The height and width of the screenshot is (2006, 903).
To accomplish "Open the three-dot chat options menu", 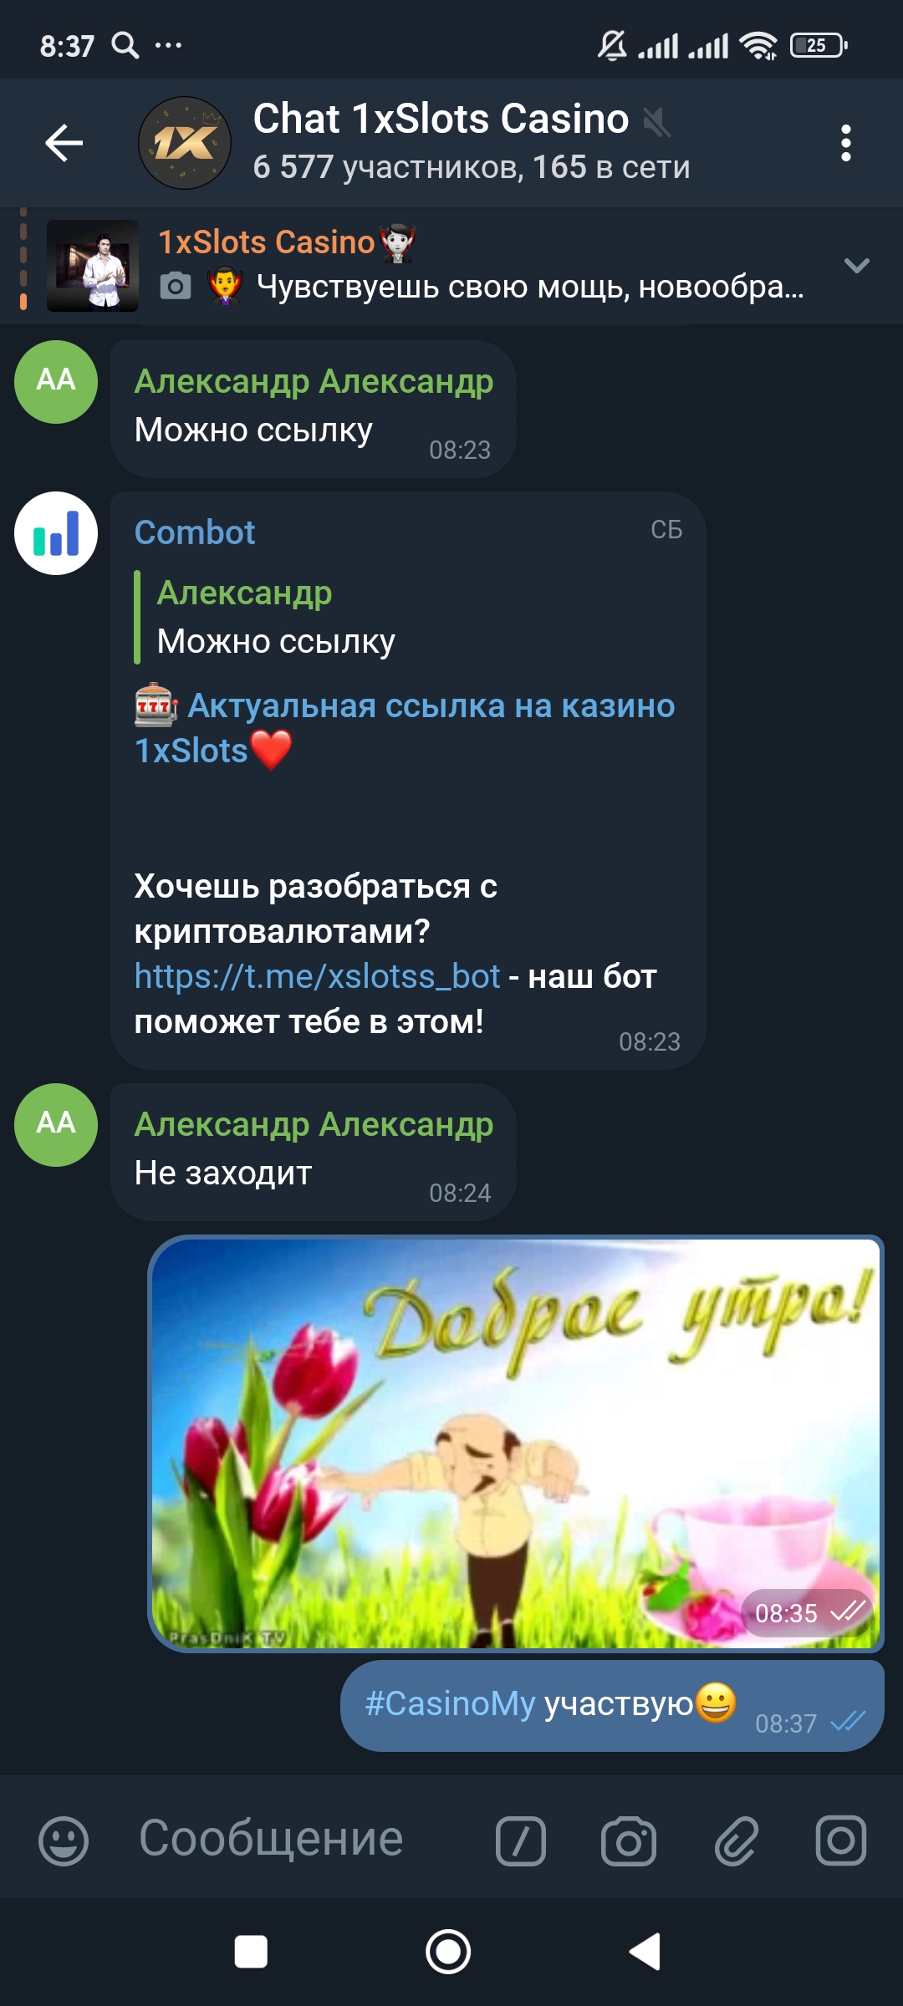I will pyautogui.click(x=846, y=143).
